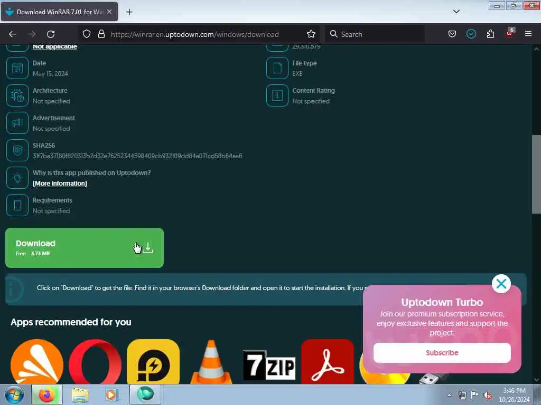
Task: Show hidden system tray icons
Action: 449,395
